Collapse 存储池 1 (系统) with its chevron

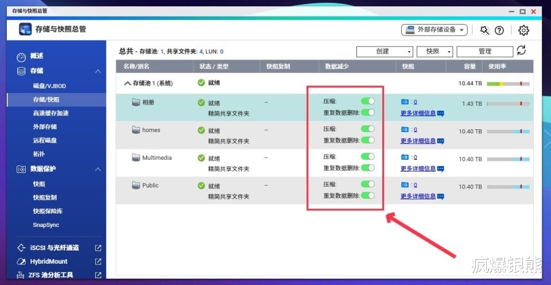(127, 83)
